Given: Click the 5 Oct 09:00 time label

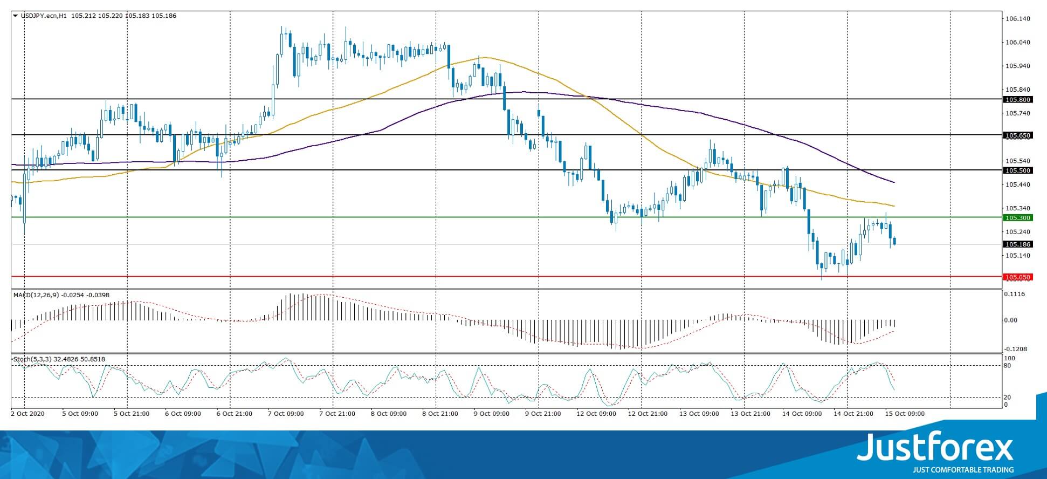Looking at the screenshot, I should (80, 414).
